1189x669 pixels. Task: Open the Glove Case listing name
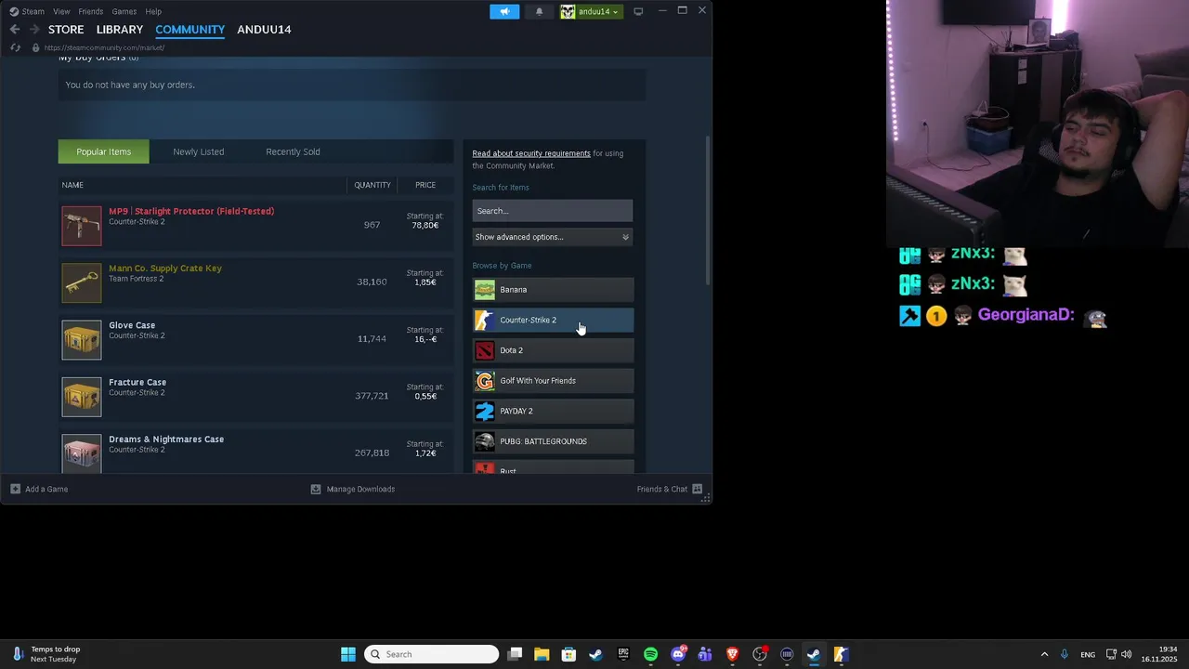pos(132,325)
